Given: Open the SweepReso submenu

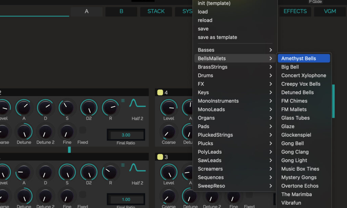Looking at the screenshot, I should (235, 186).
